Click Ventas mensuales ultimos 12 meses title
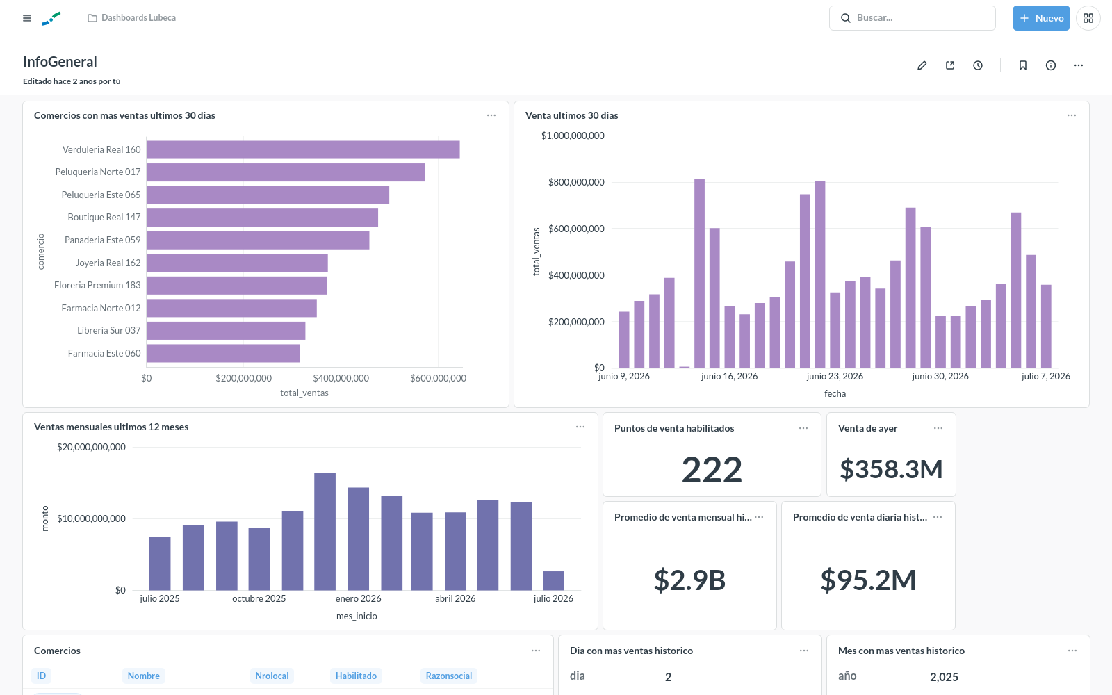The image size is (1112, 695). [x=111, y=427]
